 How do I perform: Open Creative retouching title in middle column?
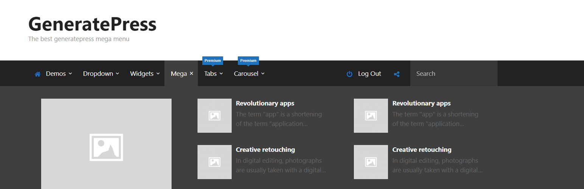266,150
